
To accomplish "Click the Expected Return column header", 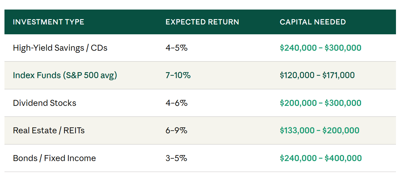I will coord(202,22).
